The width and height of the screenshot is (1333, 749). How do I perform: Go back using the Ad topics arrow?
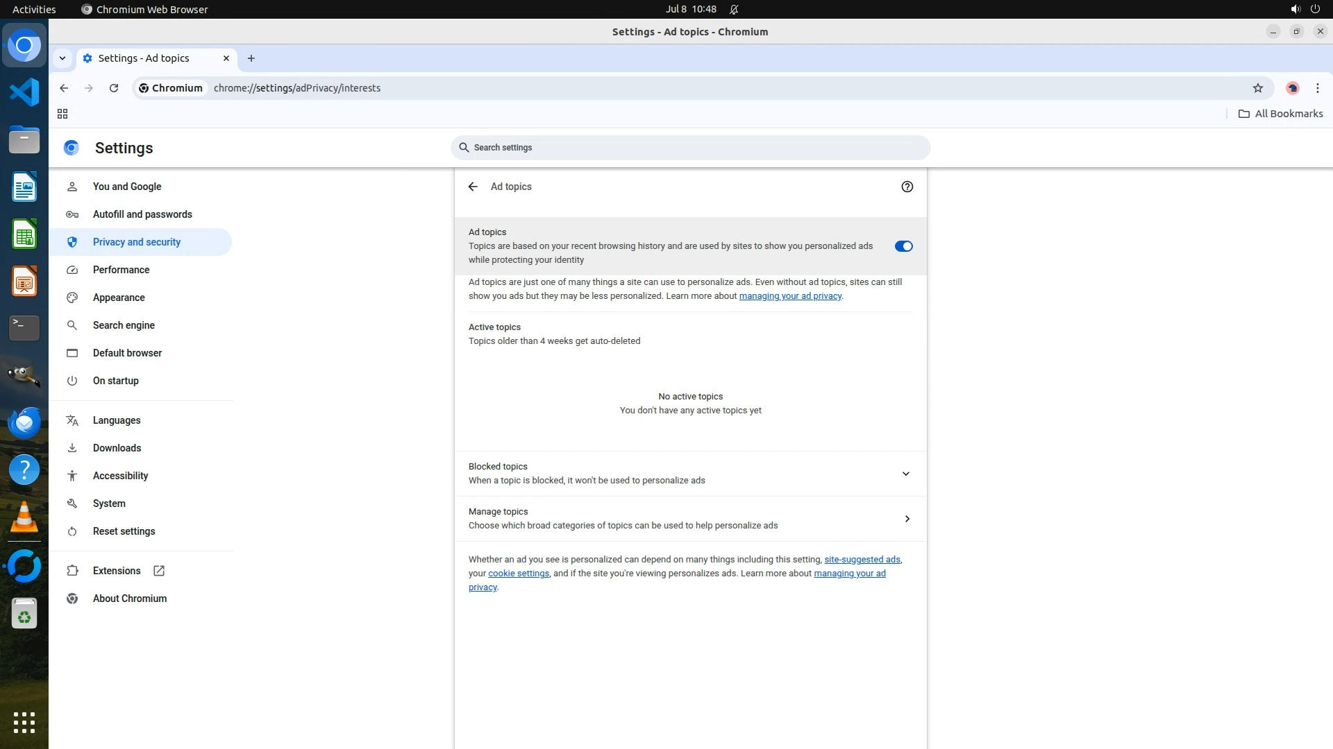coord(473,187)
